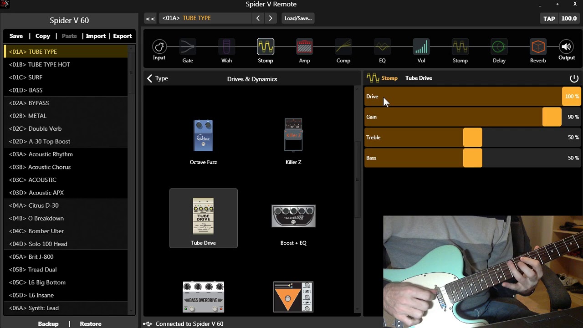Select preset 01C SURF
Image resolution: width=583 pixels, height=328 pixels.
pos(66,77)
